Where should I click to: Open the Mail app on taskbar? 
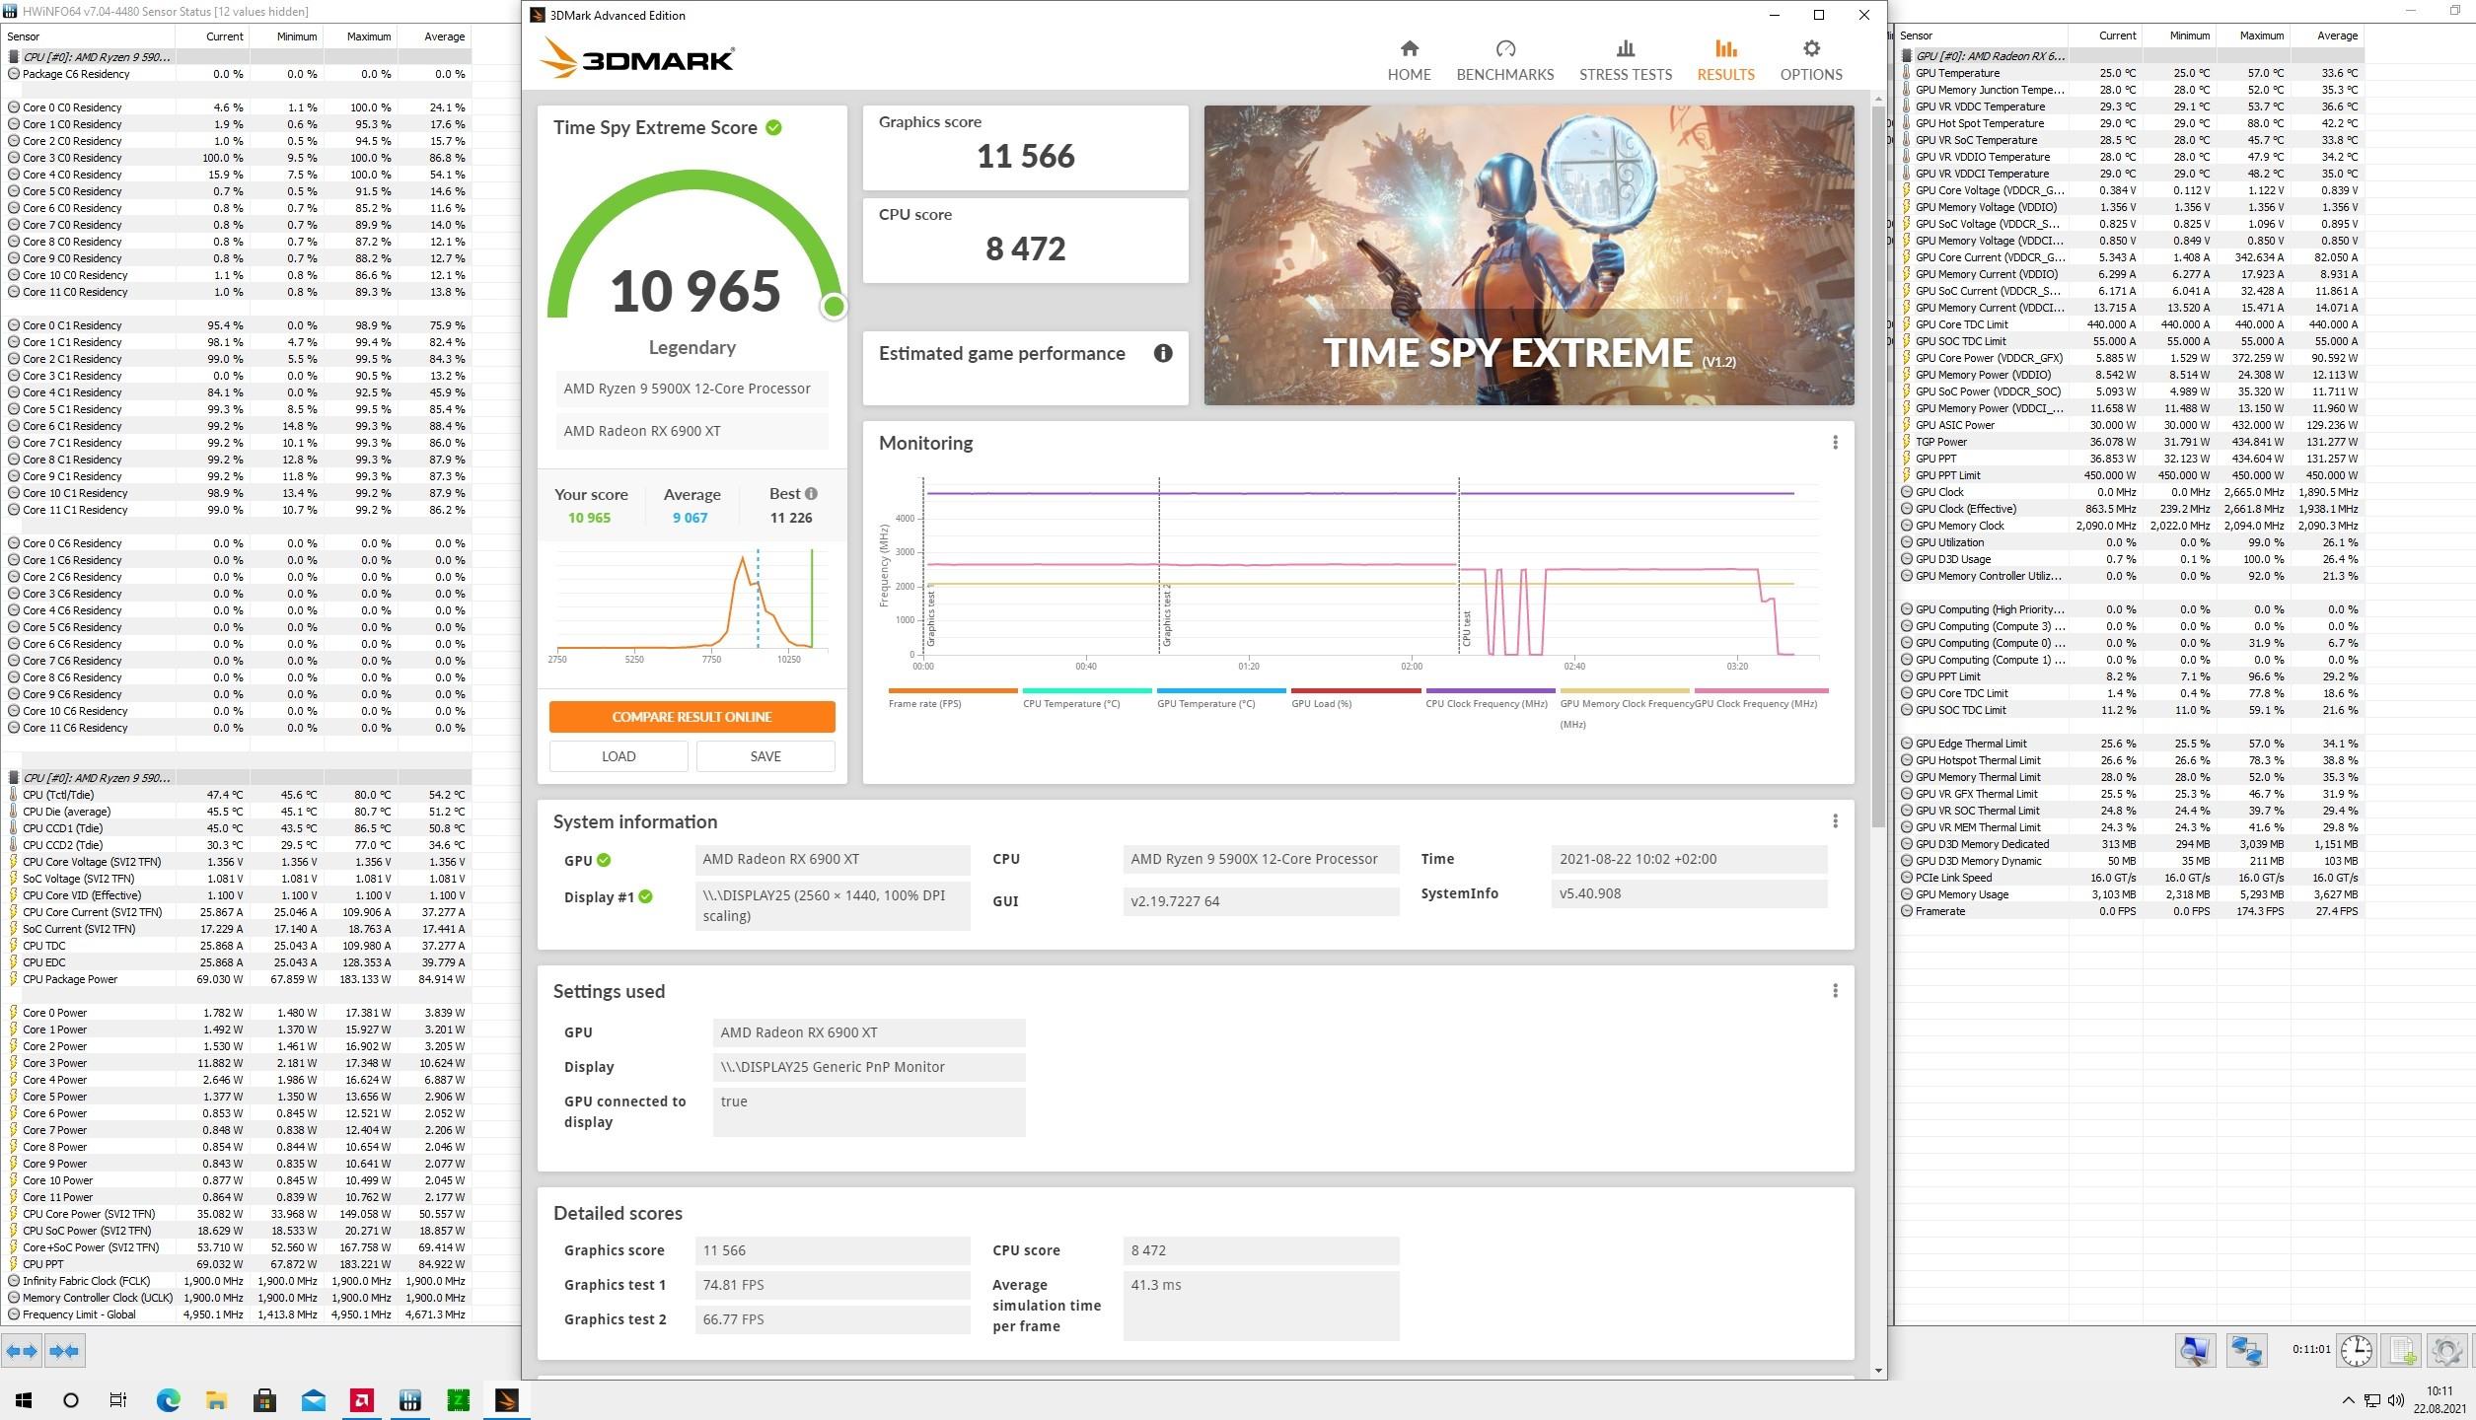313,1399
